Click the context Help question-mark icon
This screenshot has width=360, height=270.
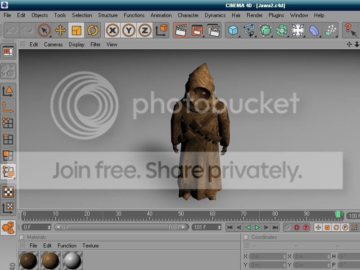click(x=351, y=30)
